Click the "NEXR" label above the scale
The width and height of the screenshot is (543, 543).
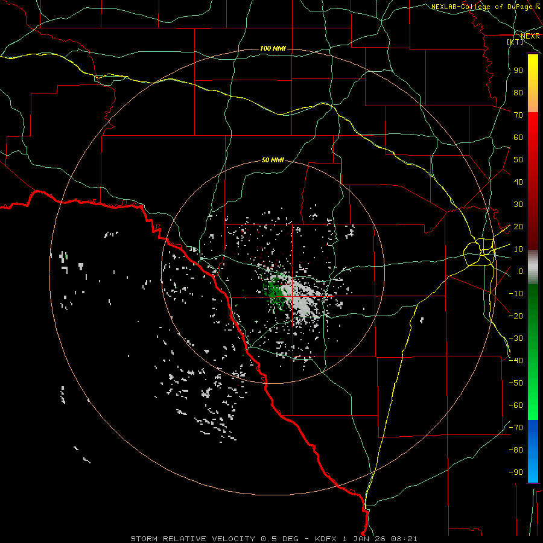tap(530, 36)
